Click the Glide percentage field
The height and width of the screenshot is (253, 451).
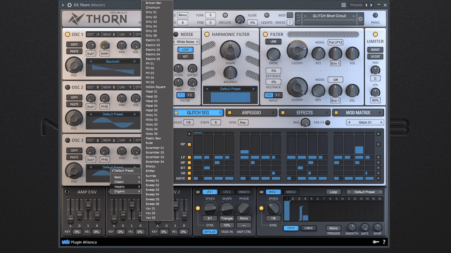point(253,23)
